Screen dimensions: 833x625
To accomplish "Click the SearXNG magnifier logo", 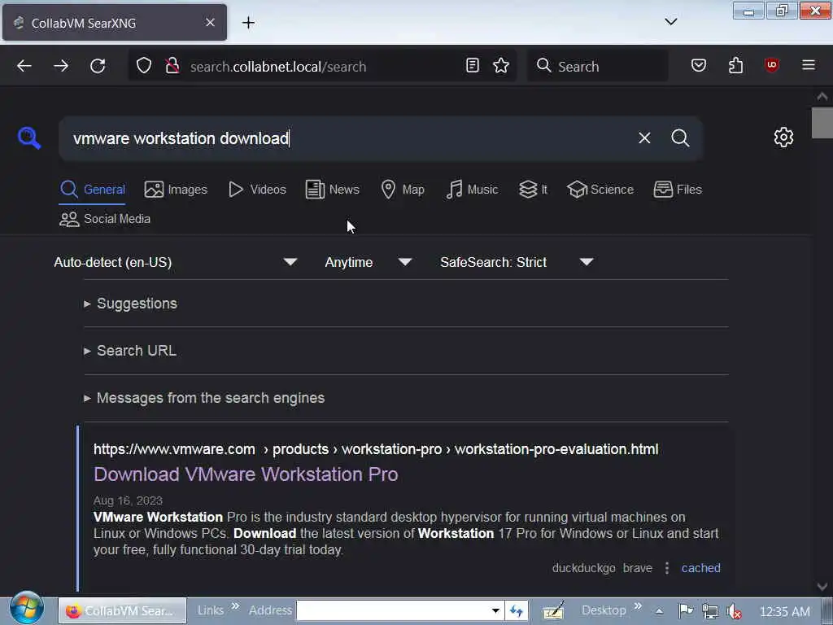I will click(28, 138).
